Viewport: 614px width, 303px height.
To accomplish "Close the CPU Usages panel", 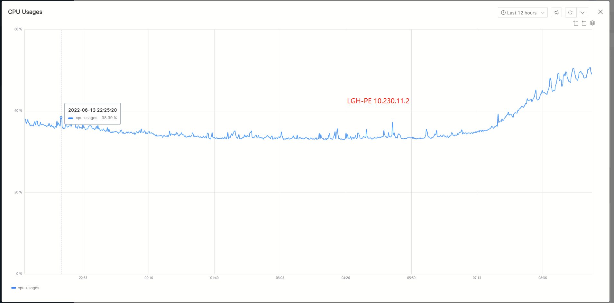I will 600,12.
